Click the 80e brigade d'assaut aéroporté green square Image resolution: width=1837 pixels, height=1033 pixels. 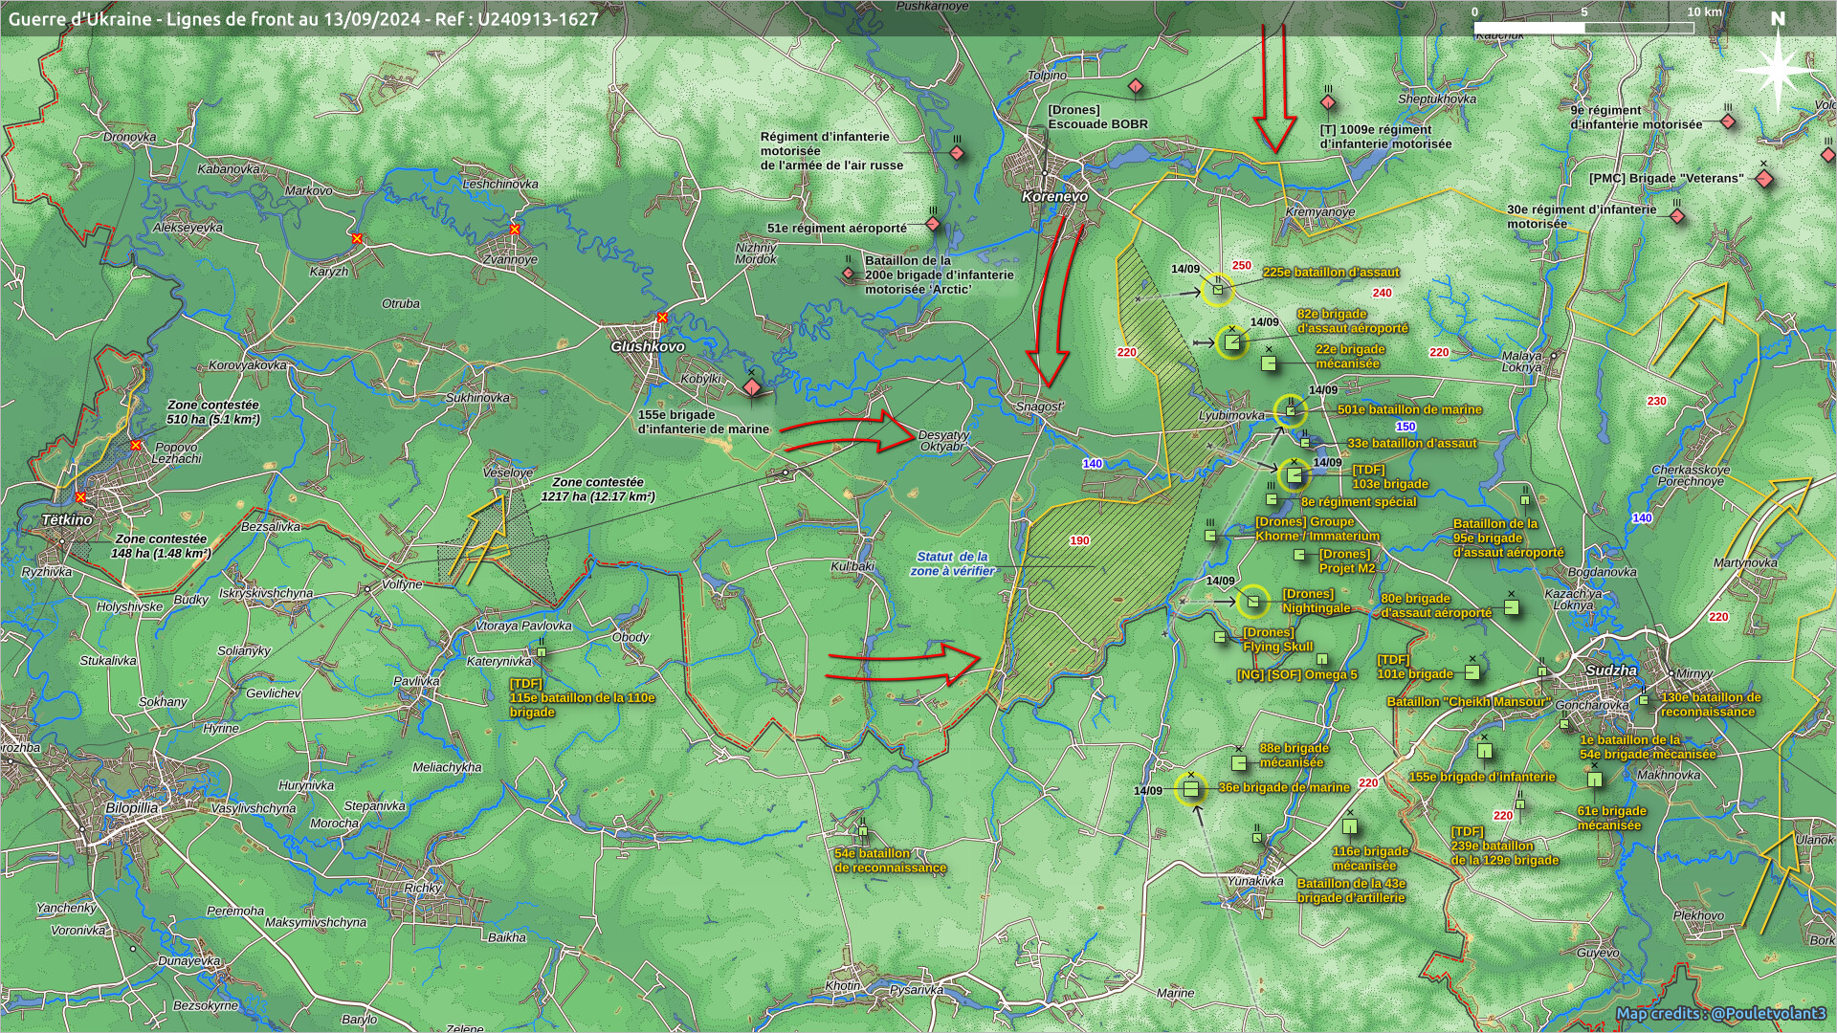(x=1512, y=606)
